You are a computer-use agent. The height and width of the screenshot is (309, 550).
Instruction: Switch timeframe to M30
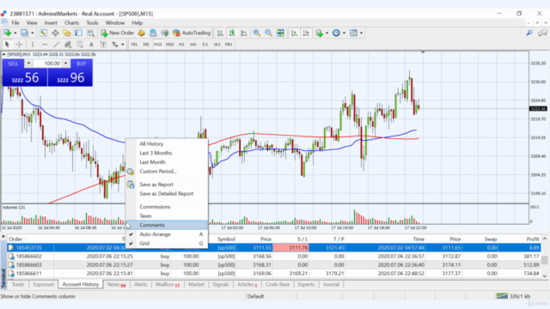pyautogui.click(x=170, y=45)
